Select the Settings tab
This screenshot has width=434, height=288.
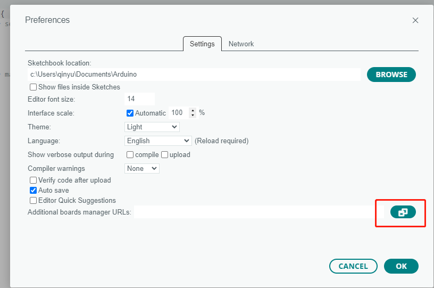(202, 44)
